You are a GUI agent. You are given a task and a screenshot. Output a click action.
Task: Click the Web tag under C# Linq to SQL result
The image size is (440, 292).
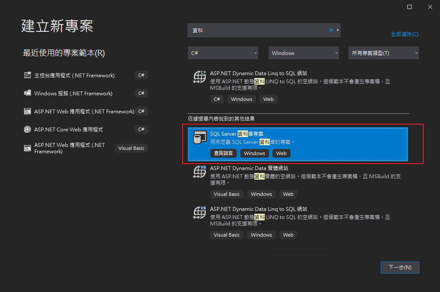pyautogui.click(x=268, y=99)
